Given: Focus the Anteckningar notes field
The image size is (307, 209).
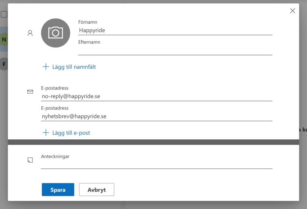Looking at the screenshot, I should (157, 164).
